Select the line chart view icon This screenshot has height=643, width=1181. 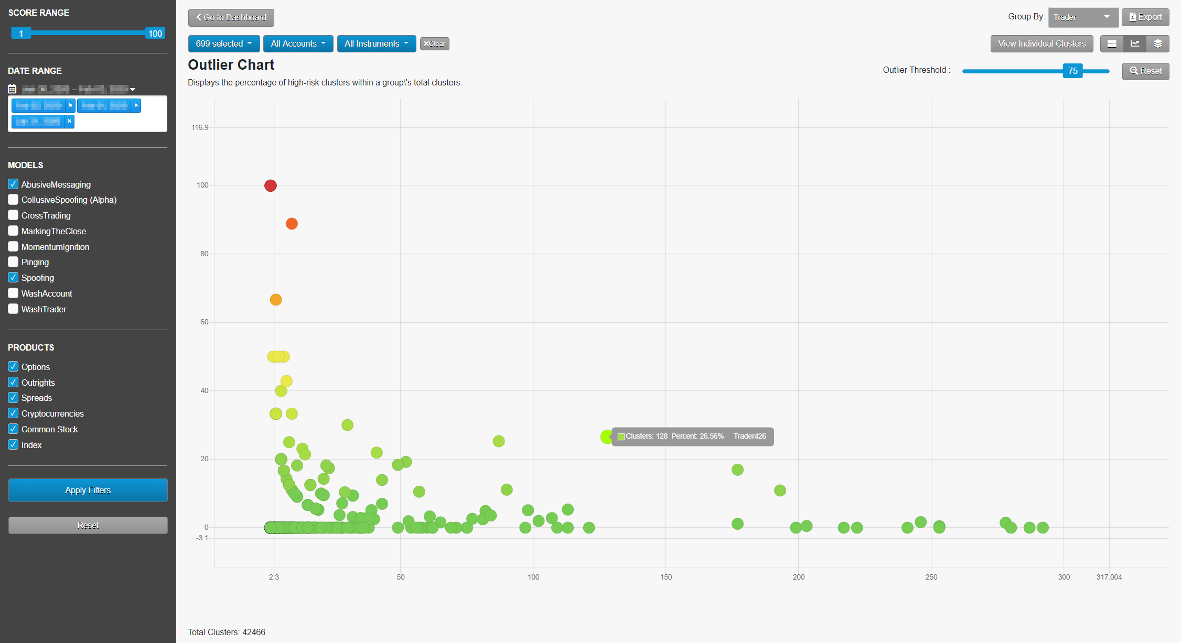1135,43
